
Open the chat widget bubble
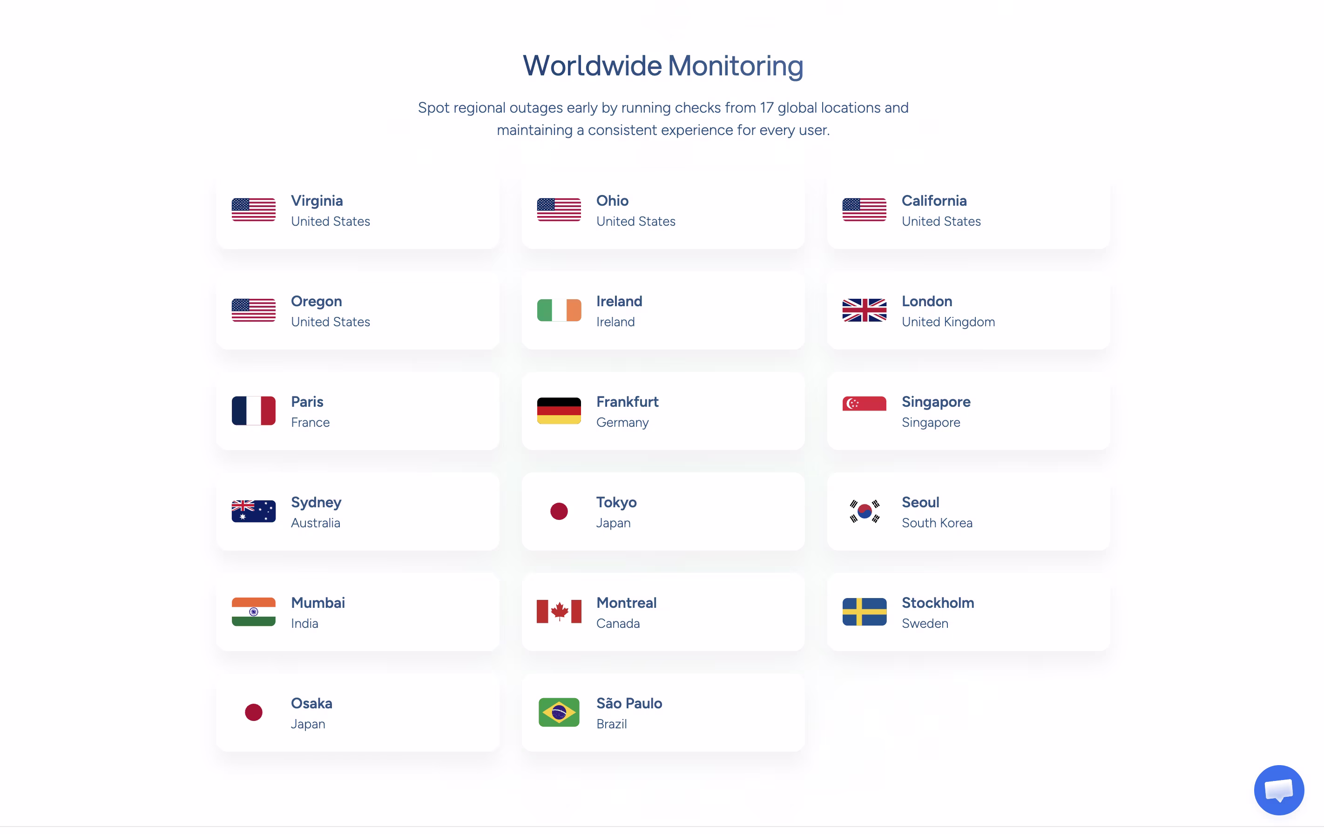(1278, 790)
